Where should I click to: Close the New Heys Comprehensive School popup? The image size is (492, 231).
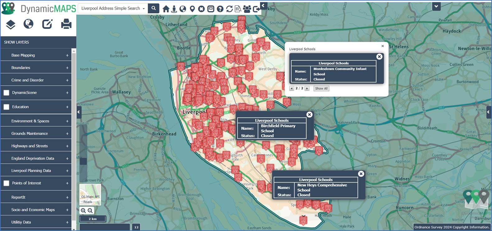pyautogui.click(x=361, y=174)
